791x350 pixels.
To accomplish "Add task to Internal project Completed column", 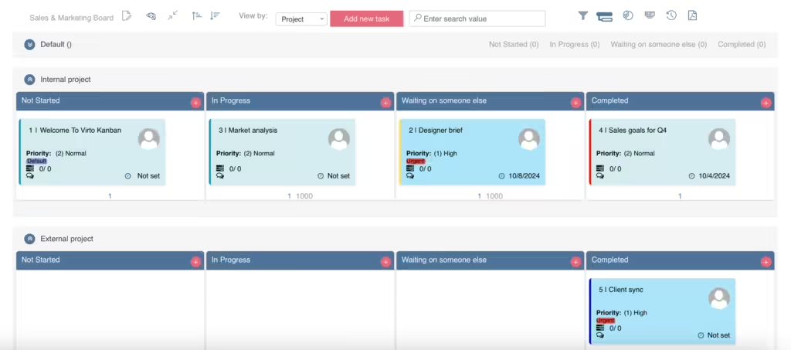I will (x=766, y=103).
